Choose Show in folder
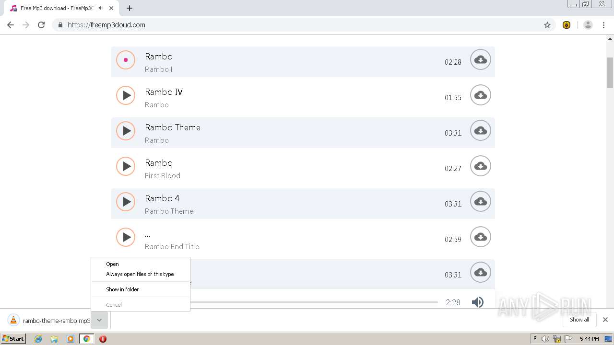The height and width of the screenshot is (345, 614). tap(141, 289)
